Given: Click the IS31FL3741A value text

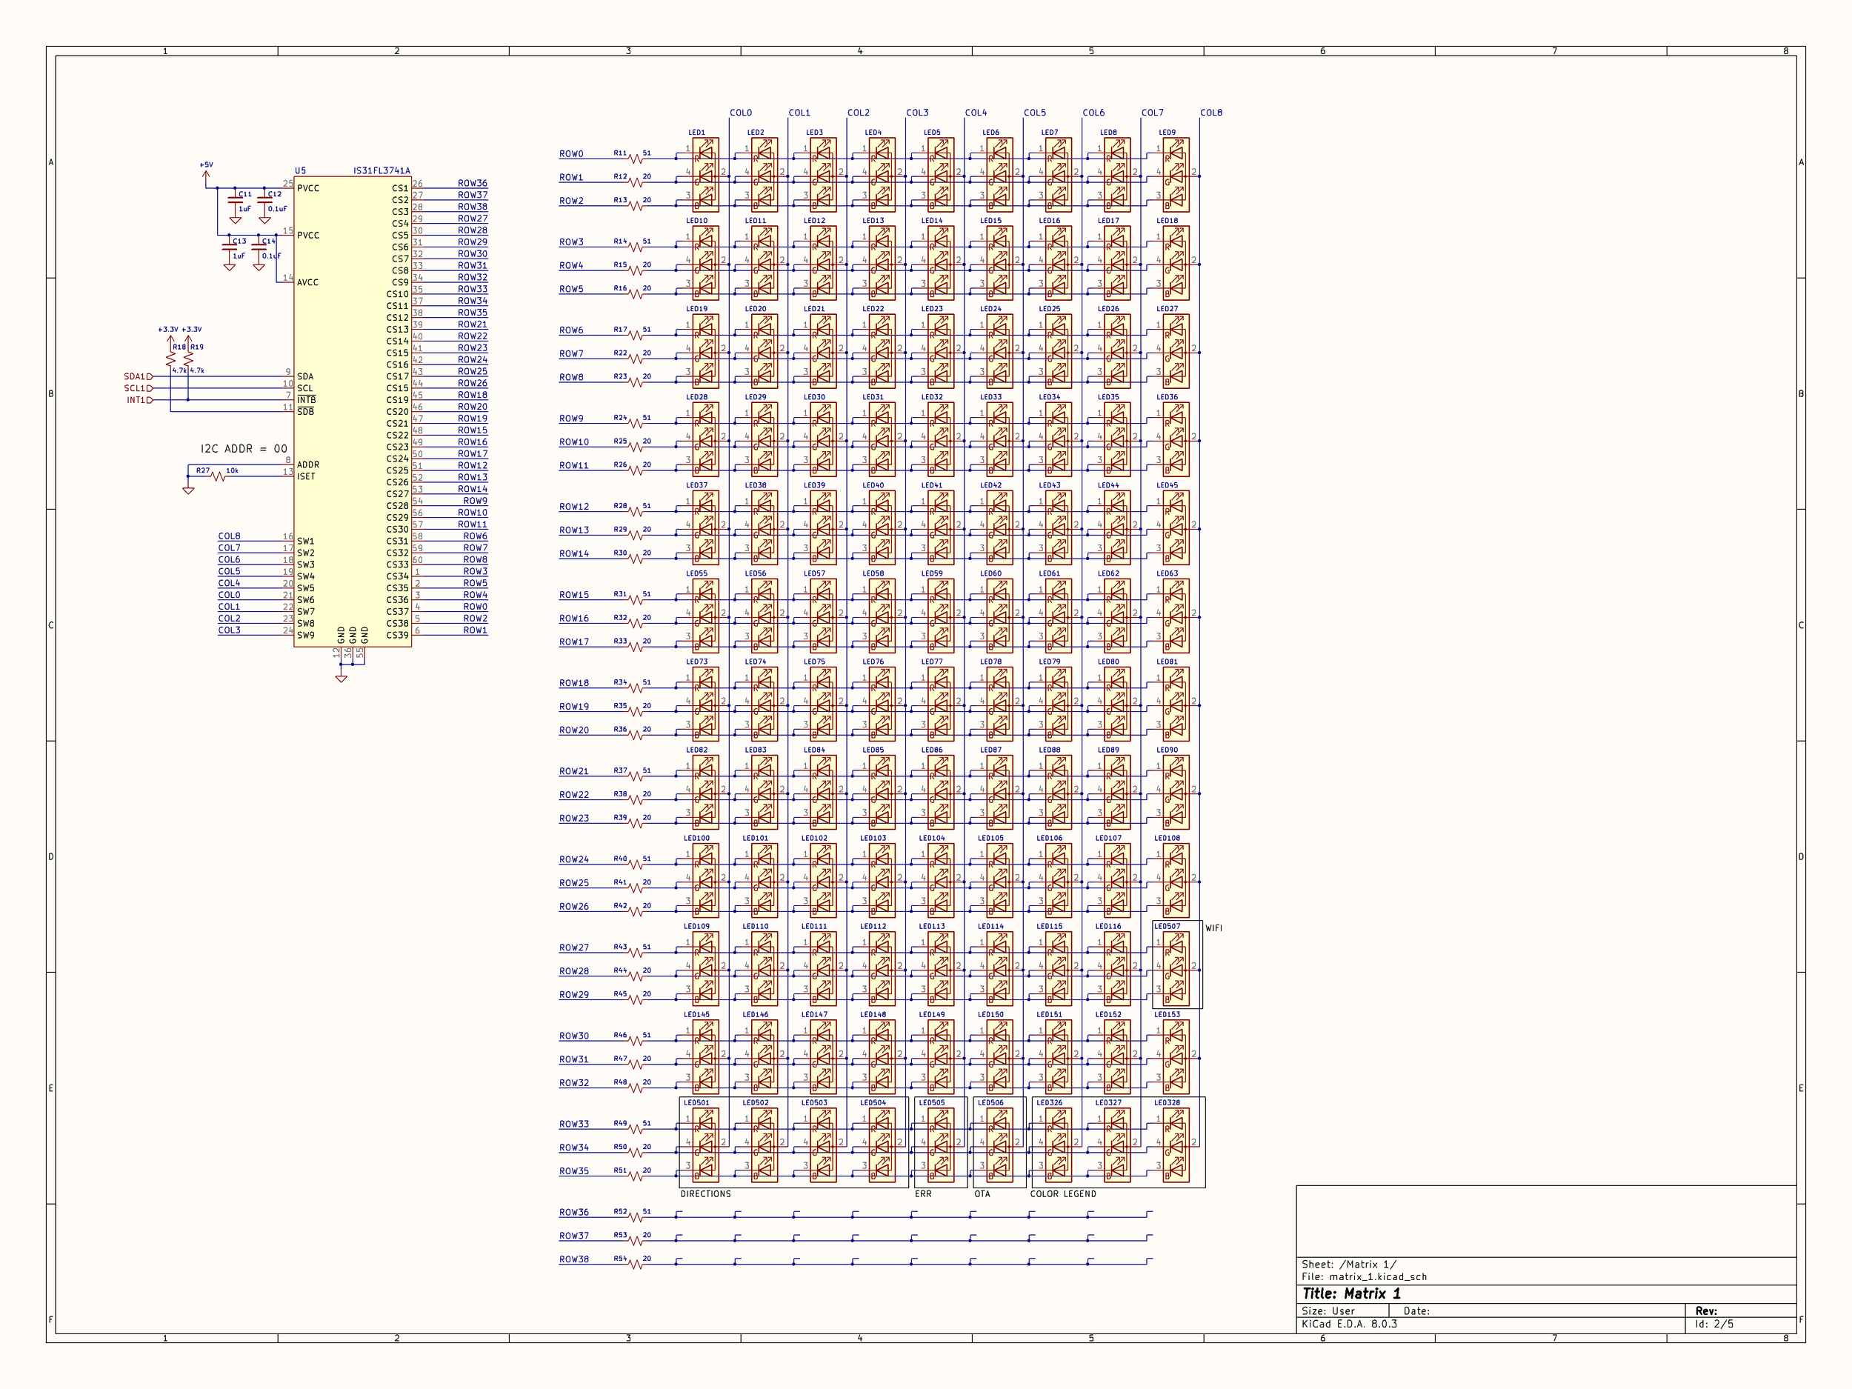Looking at the screenshot, I should coord(382,171).
